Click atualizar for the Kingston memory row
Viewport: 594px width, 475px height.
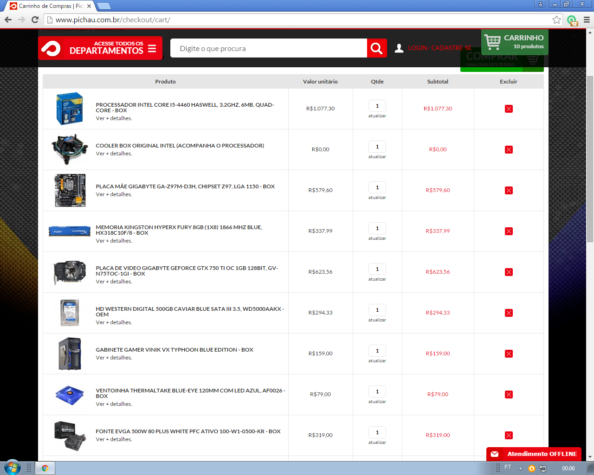(x=377, y=238)
